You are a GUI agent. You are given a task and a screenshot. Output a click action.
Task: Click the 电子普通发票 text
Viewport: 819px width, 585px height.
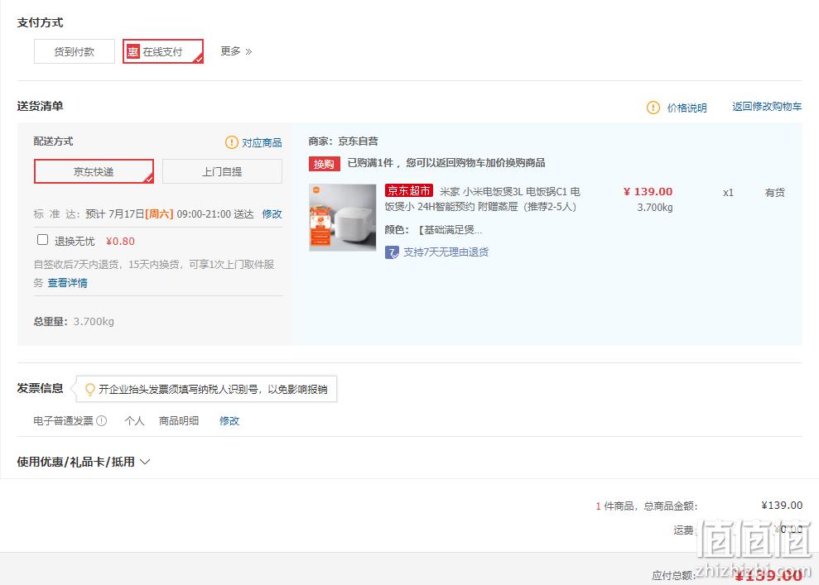(x=63, y=420)
